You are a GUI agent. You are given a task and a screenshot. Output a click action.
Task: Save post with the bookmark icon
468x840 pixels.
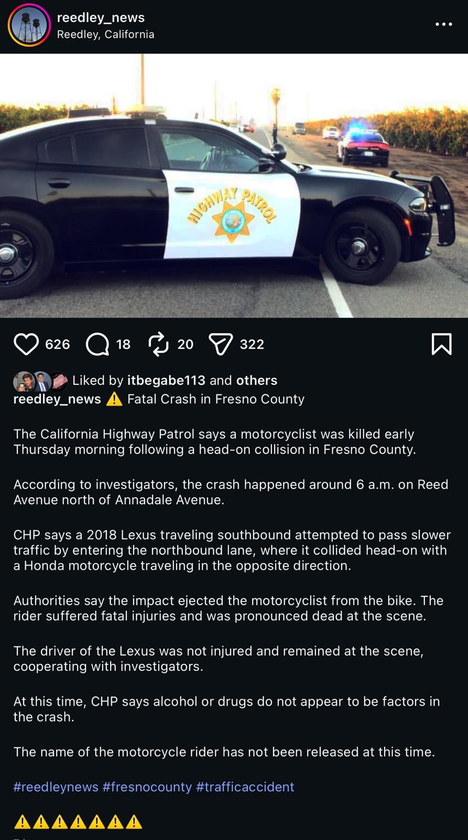click(441, 344)
